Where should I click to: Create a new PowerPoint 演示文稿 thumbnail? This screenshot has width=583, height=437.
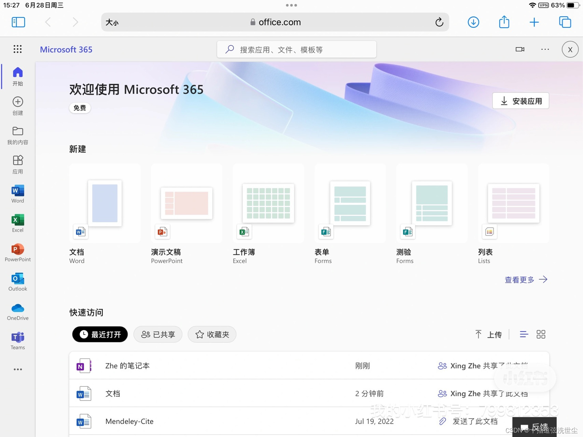[x=186, y=203]
